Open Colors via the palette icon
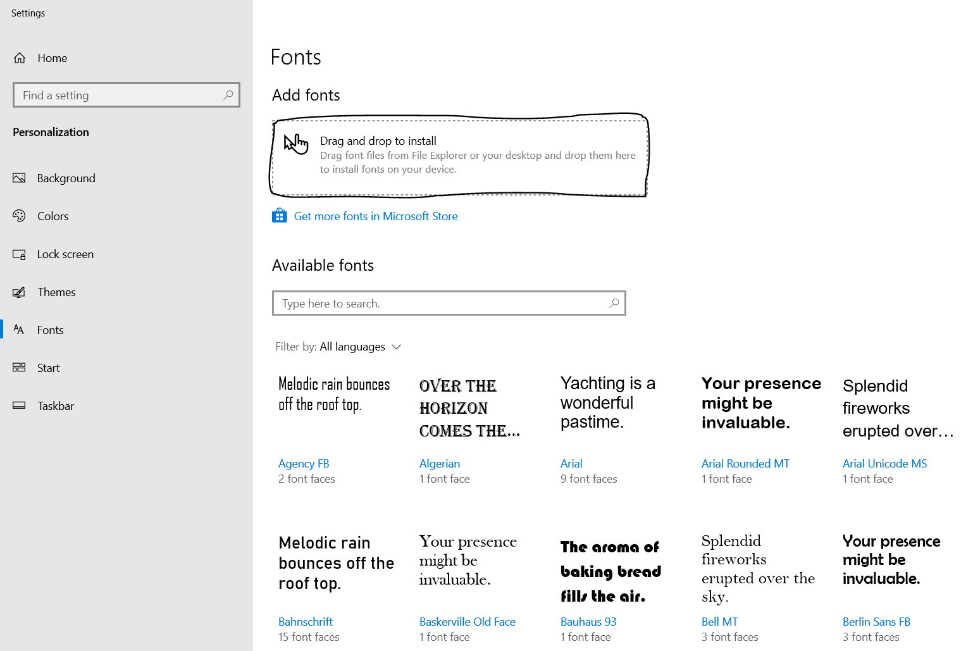 point(20,216)
